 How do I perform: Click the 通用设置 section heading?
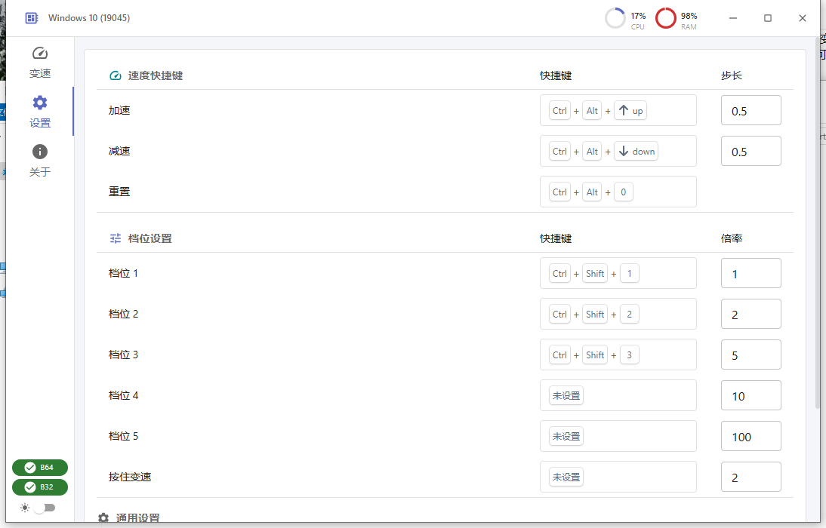point(137,518)
